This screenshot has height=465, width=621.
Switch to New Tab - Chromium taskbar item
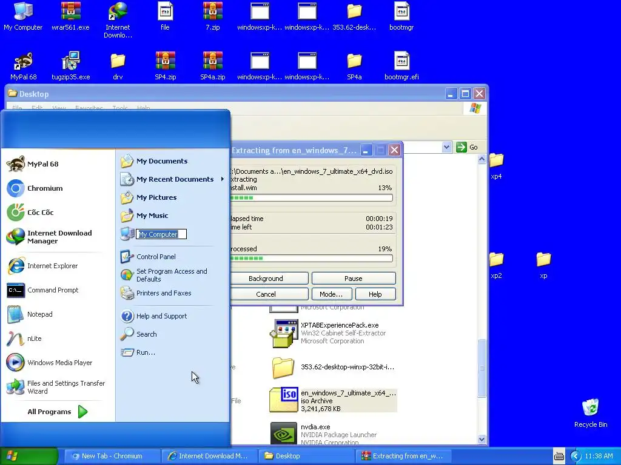pos(112,456)
